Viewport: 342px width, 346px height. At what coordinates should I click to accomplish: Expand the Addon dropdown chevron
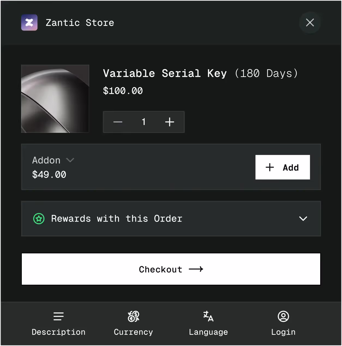click(70, 160)
